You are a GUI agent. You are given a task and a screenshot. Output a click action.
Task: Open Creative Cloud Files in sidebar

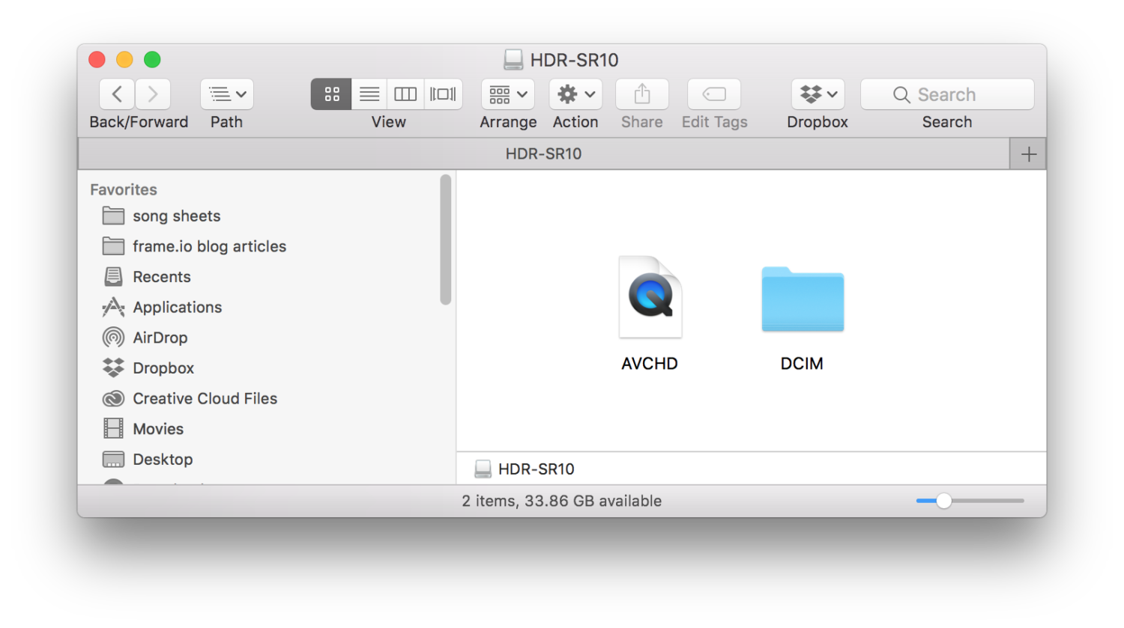click(205, 399)
